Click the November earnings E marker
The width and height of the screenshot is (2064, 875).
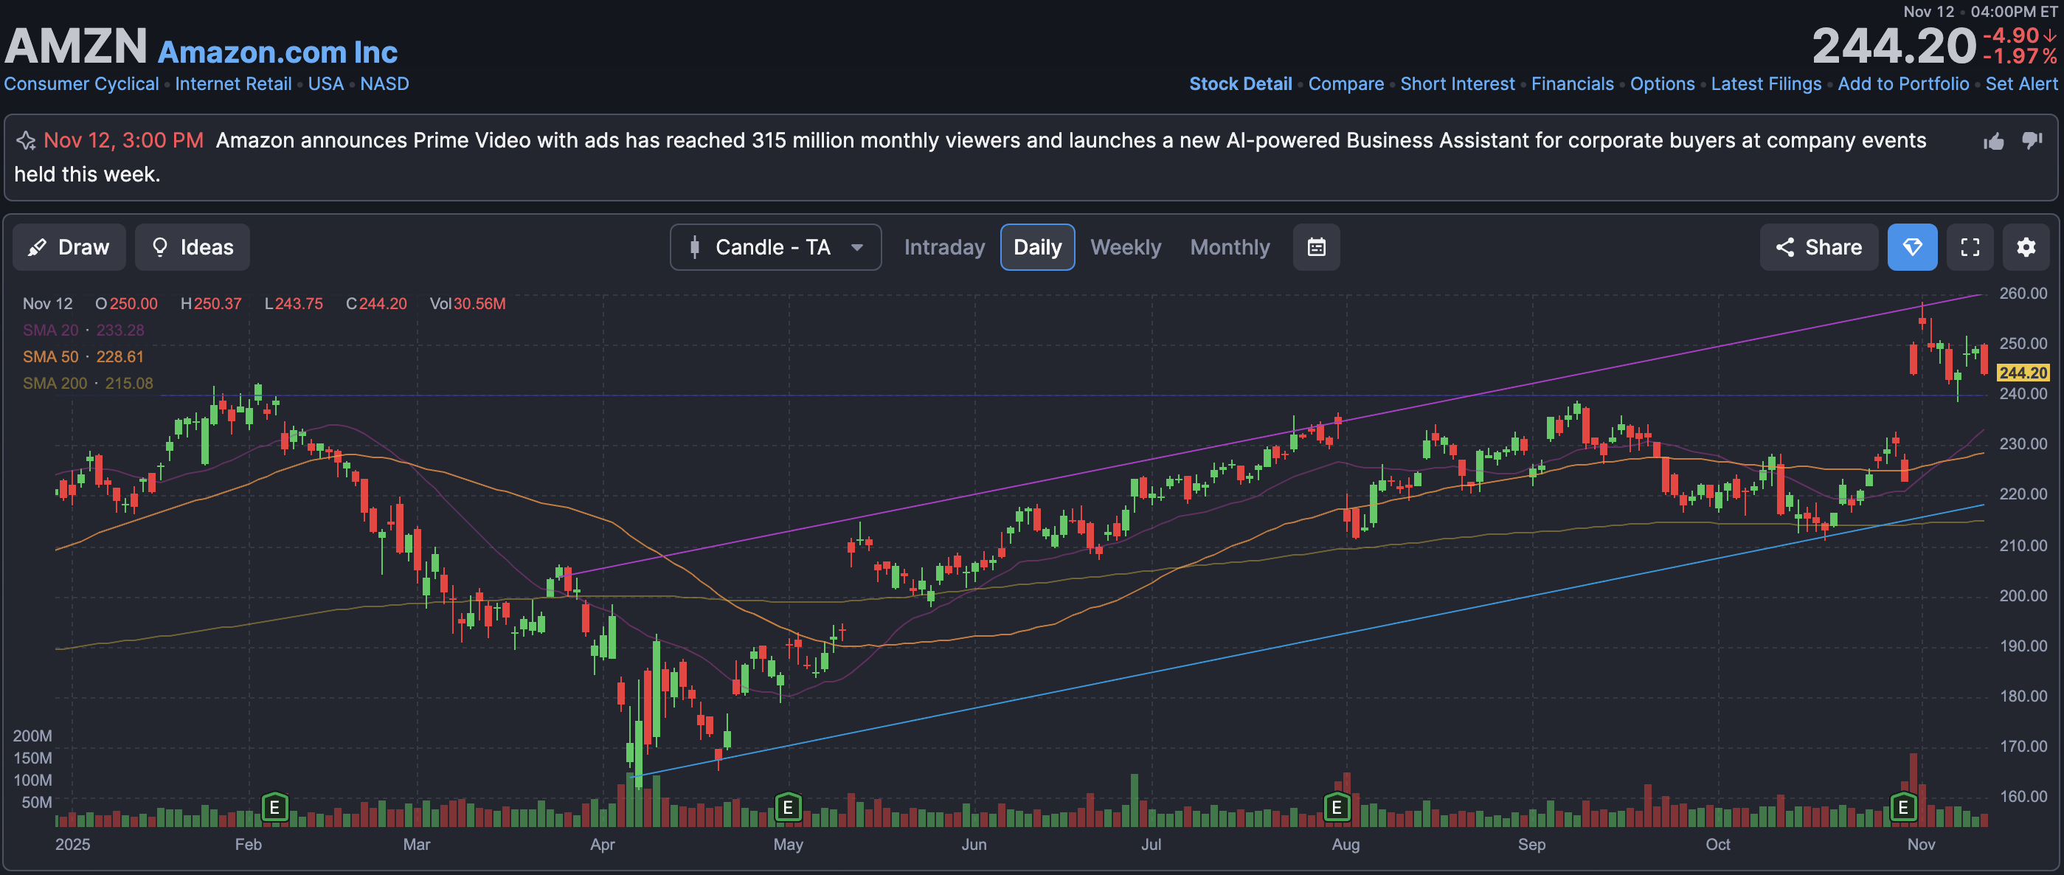click(x=1903, y=807)
